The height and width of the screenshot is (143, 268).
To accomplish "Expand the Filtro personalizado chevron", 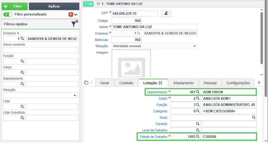I will coord(76,14).
